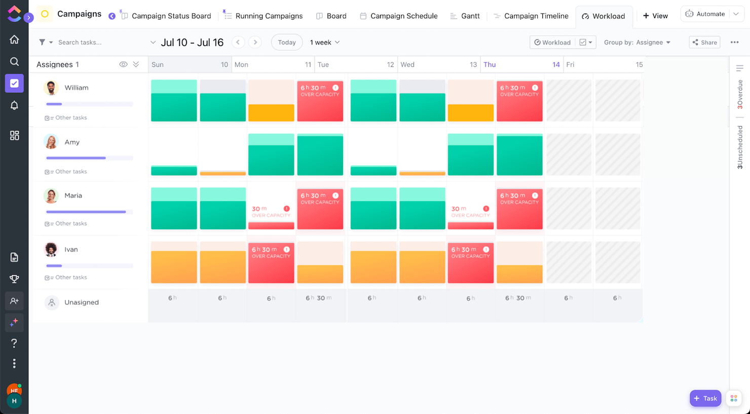Expand the Automate dropdown arrow
The image size is (750, 414).
tap(736, 14)
